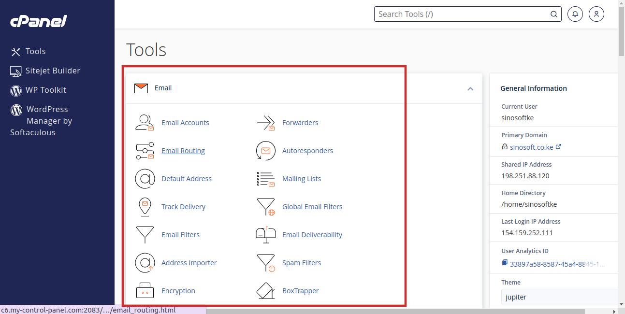
Task: Open the Email Deliverability mailbox icon
Action: (x=265, y=235)
